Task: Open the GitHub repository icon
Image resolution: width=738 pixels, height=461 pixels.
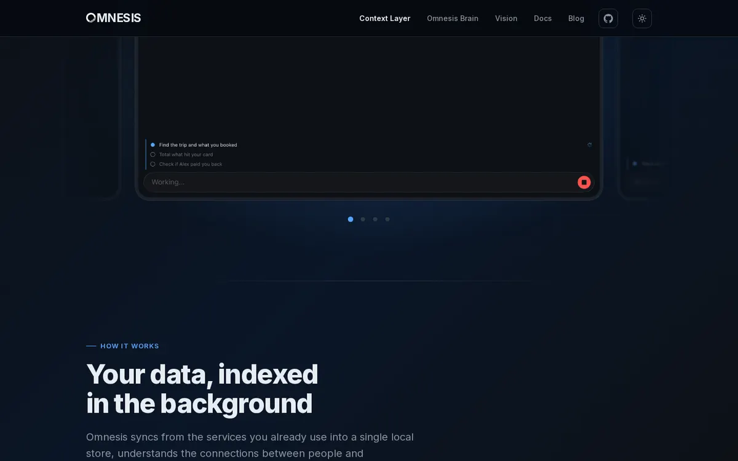Action: [608, 18]
